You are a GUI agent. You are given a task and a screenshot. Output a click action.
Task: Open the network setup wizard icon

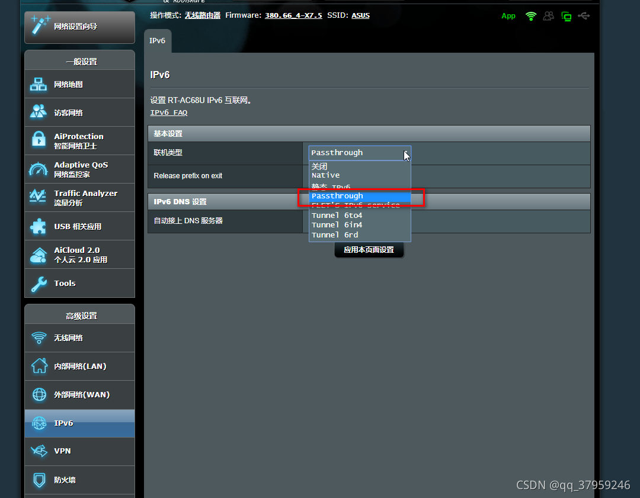point(40,25)
